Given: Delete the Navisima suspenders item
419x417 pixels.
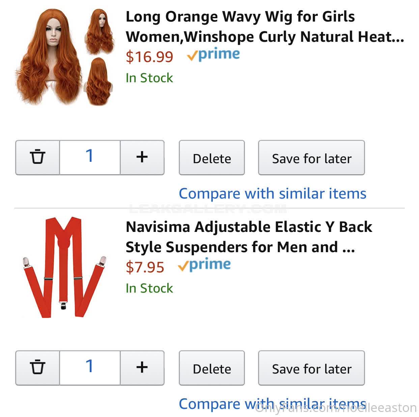Looking at the screenshot, I should 212,368.
